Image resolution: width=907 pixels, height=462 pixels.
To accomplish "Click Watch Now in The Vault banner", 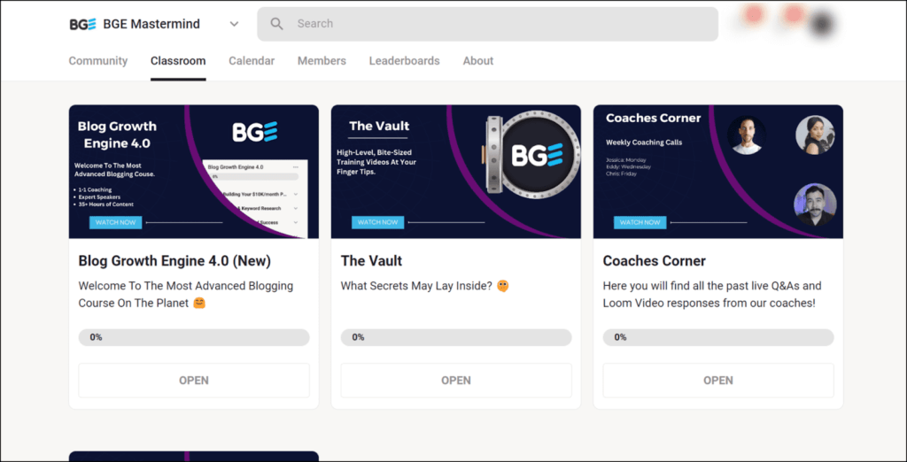I will pyautogui.click(x=377, y=222).
